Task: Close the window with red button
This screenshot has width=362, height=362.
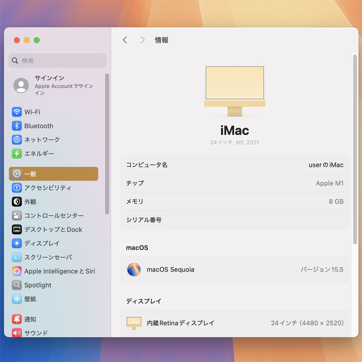Action: click(x=17, y=40)
